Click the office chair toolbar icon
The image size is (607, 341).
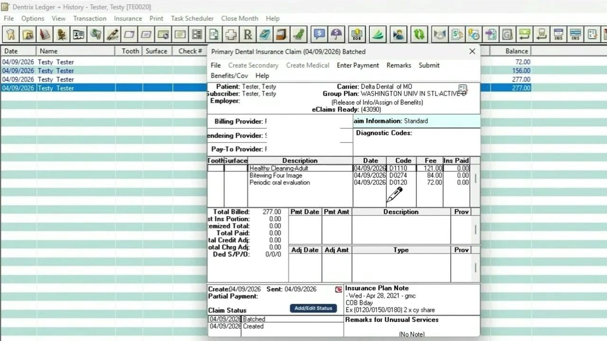pos(62,35)
